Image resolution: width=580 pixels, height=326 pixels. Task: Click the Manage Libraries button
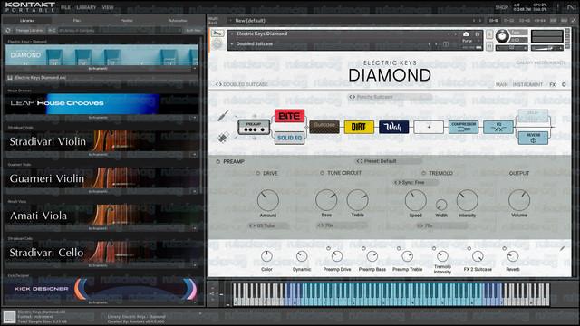tap(30, 30)
